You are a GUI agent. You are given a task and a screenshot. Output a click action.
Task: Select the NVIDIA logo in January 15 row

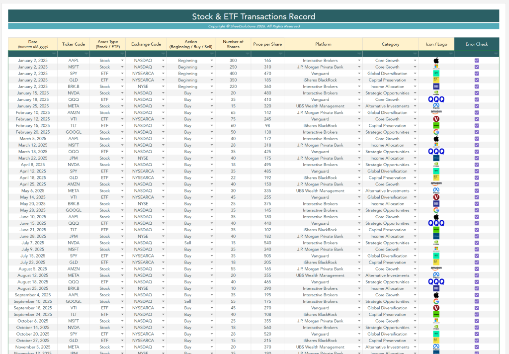coord(436,93)
